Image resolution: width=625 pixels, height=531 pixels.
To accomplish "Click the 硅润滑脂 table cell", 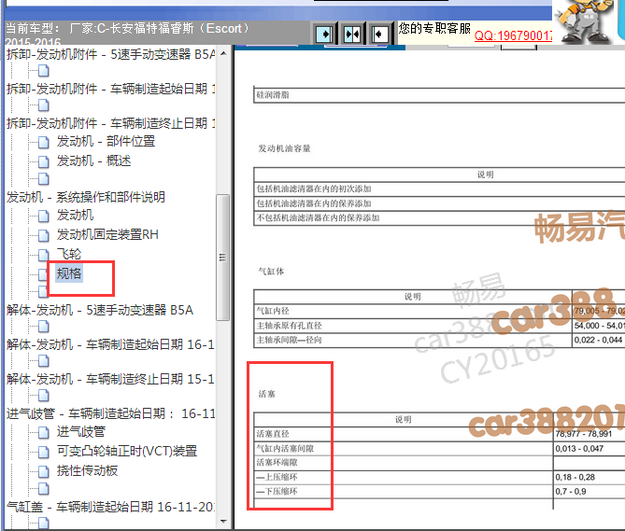I will [x=439, y=95].
